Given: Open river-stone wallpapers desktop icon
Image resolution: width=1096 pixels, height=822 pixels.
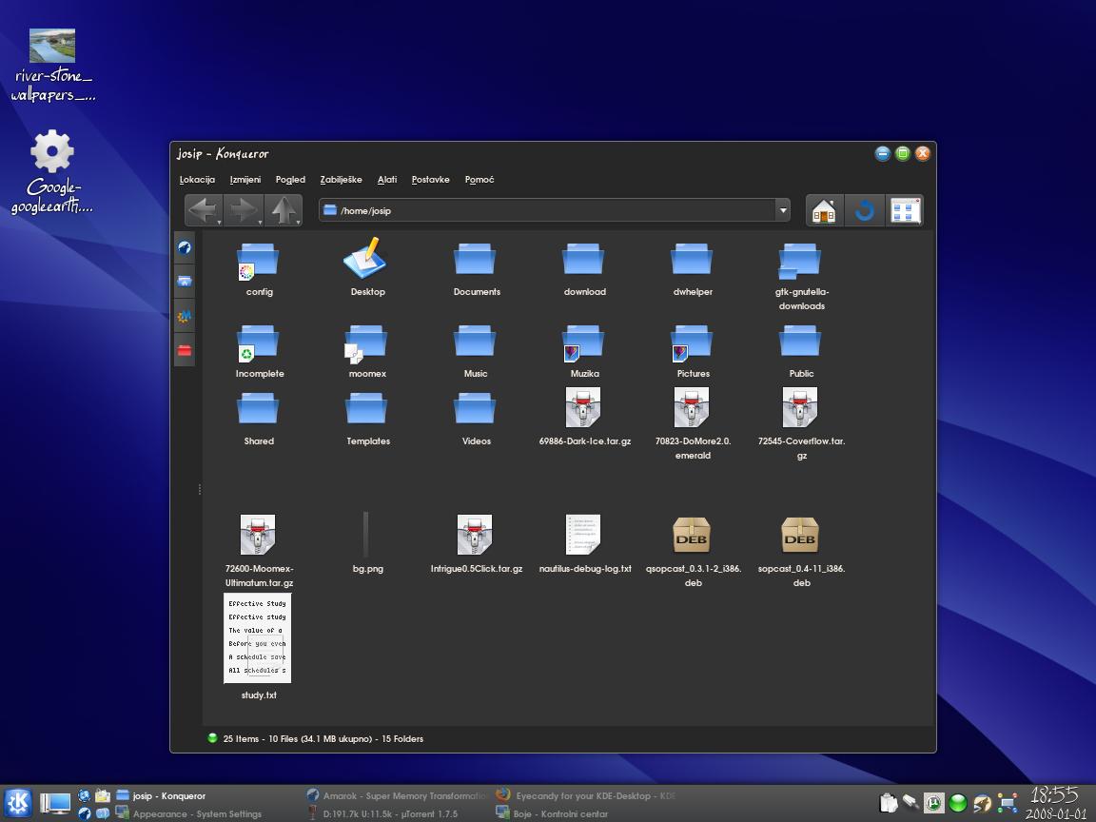Looking at the screenshot, I should [x=52, y=66].
